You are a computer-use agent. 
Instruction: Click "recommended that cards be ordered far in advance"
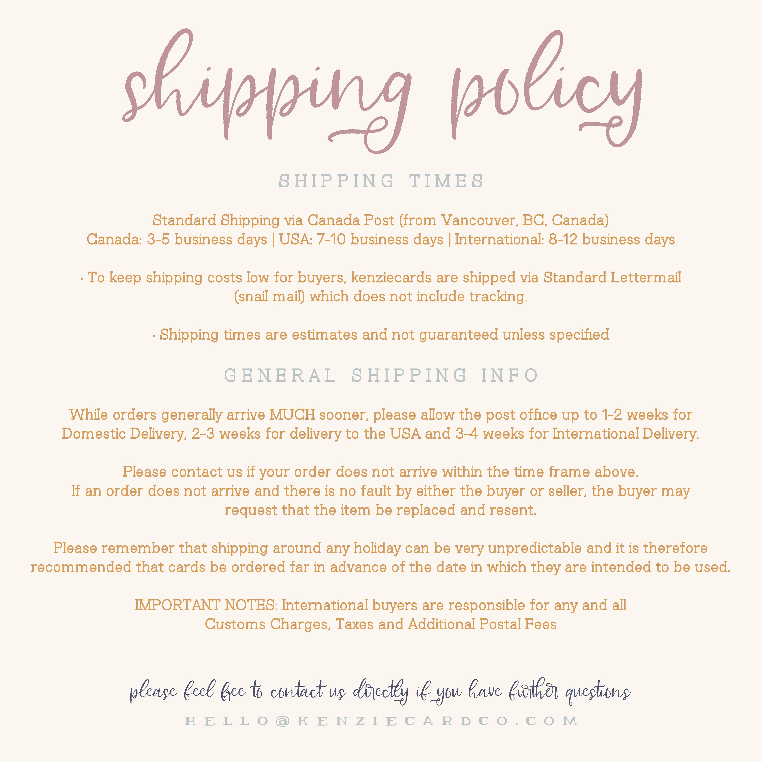381,567
